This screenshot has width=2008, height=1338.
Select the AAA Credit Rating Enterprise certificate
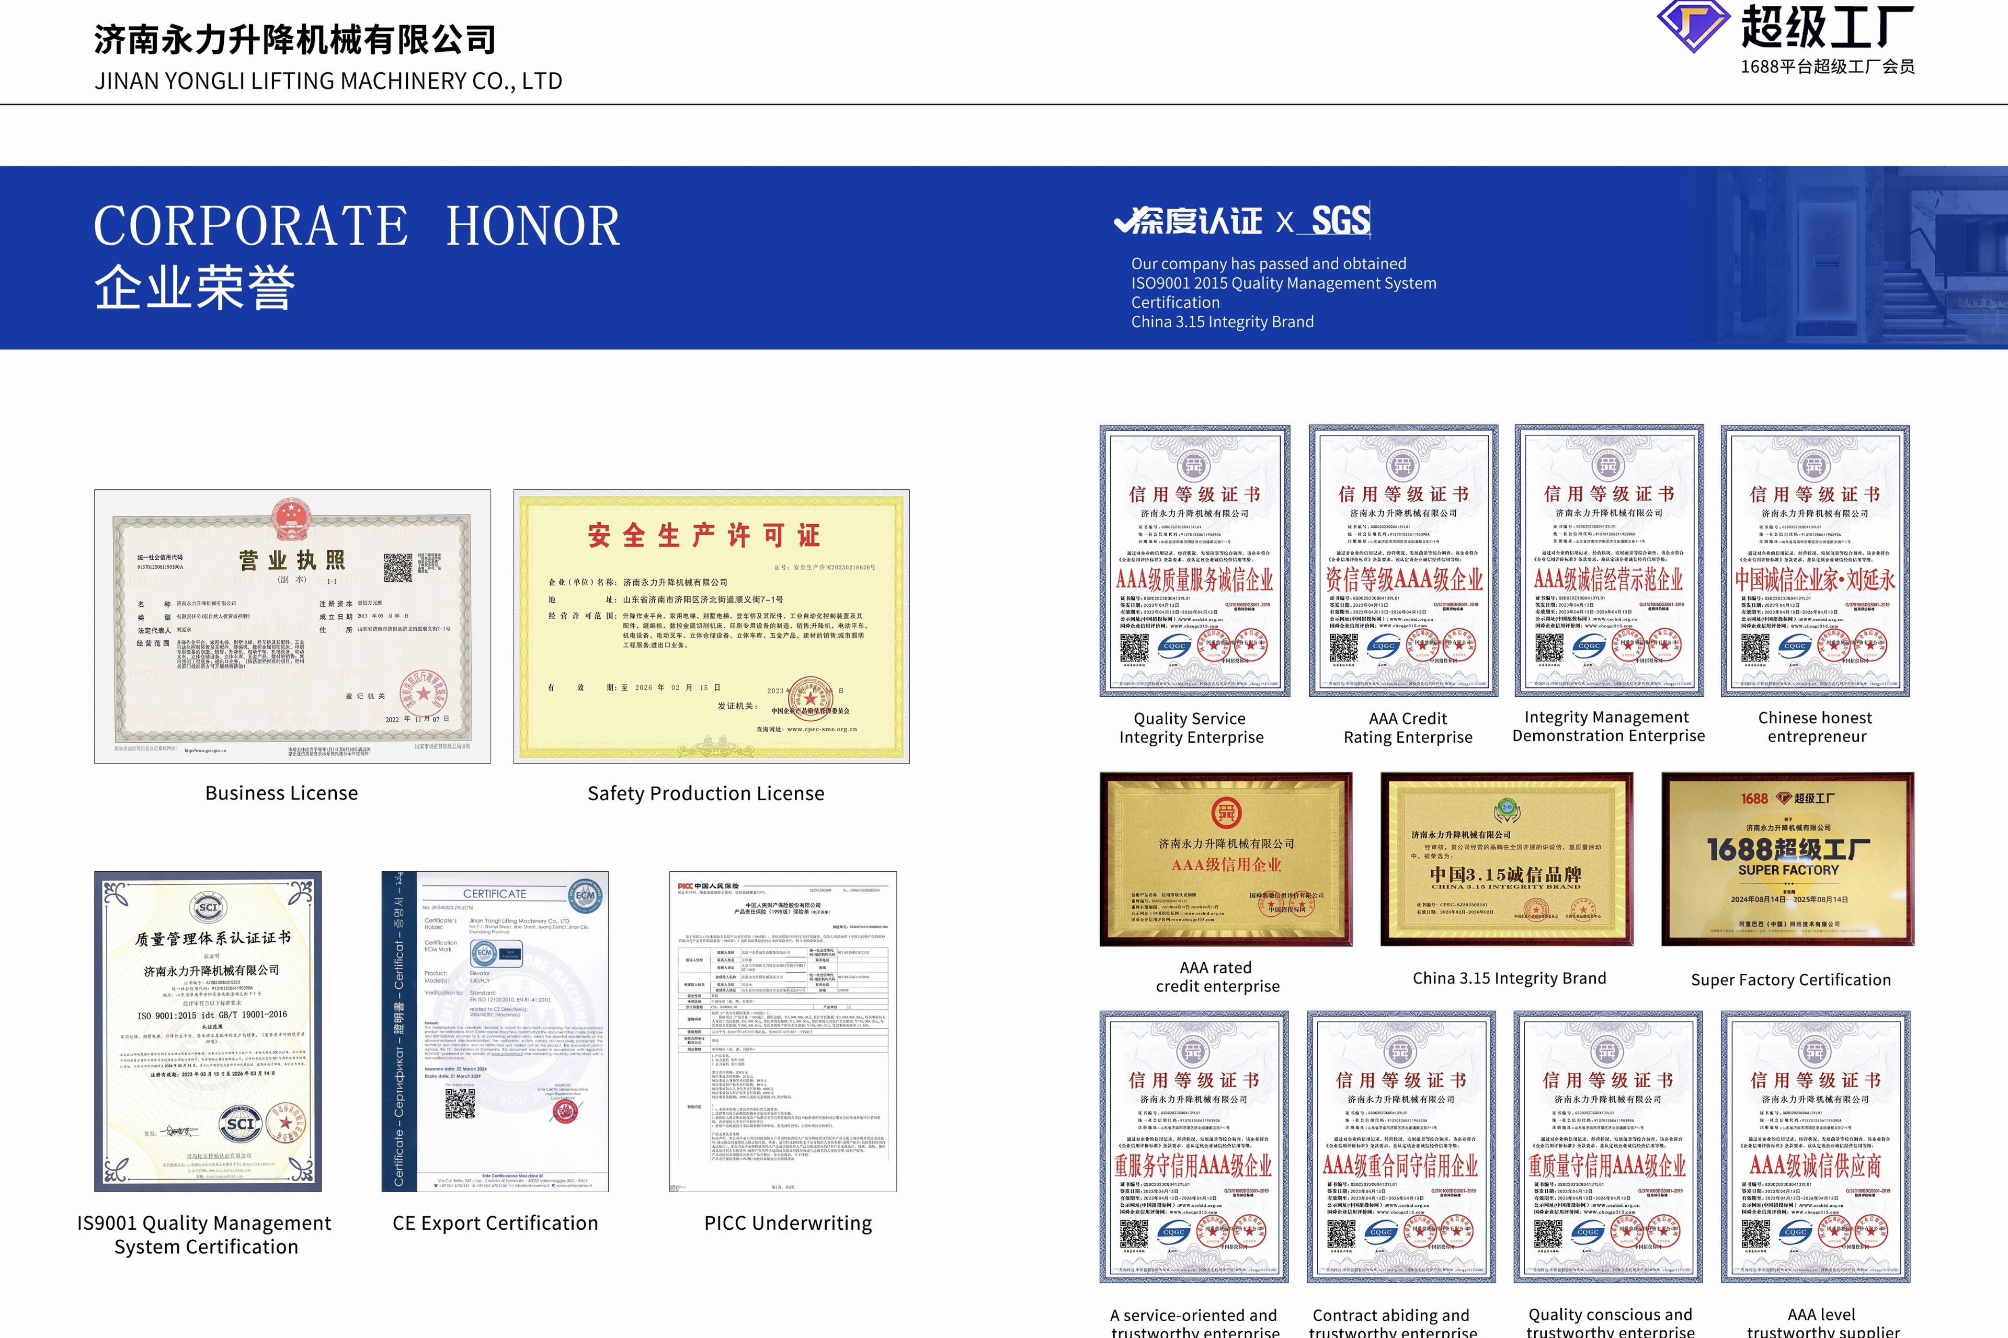coord(1404,561)
